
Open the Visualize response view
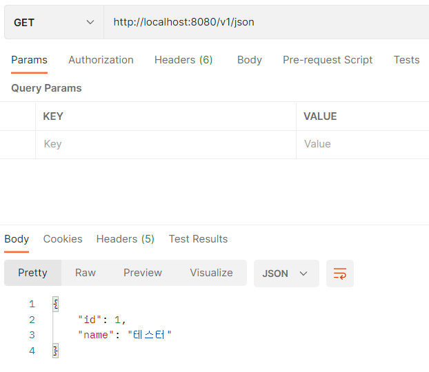coord(211,273)
